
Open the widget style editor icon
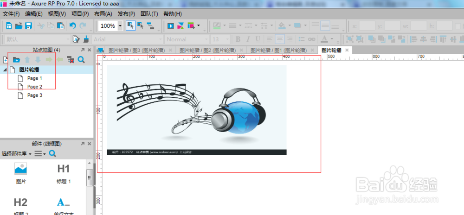(77, 39)
